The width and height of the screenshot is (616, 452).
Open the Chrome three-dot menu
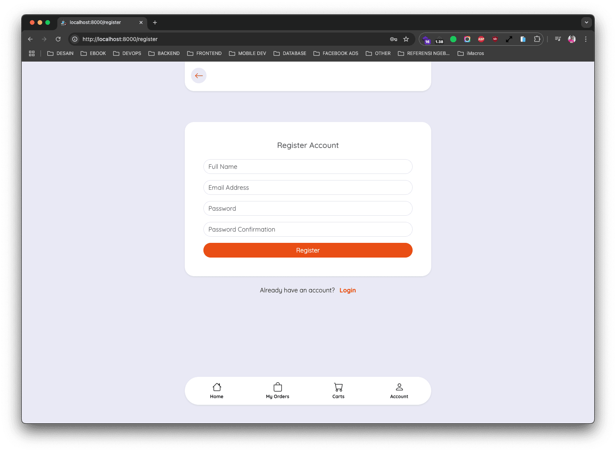586,39
